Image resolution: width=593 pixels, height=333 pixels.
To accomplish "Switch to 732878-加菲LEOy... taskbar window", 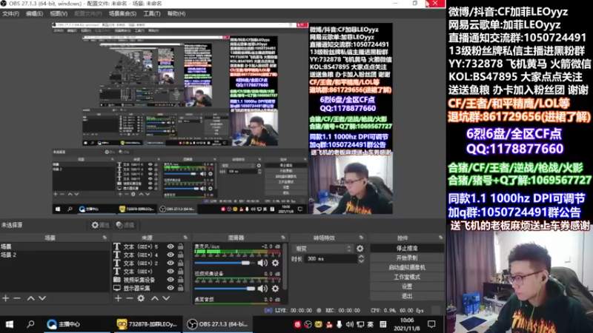I will click(147, 324).
